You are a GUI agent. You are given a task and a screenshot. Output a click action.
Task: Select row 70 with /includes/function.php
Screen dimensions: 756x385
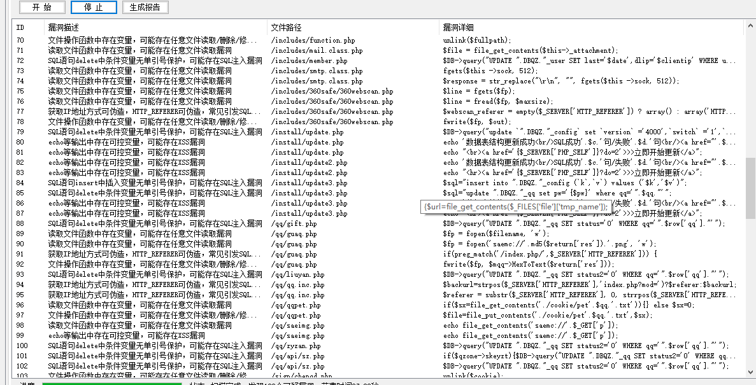tap(153, 41)
